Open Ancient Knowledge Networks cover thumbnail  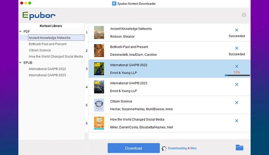pos(99,32)
